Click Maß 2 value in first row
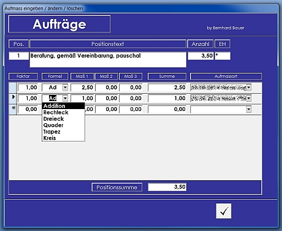The height and width of the screenshot is (231, 282). 107,88
